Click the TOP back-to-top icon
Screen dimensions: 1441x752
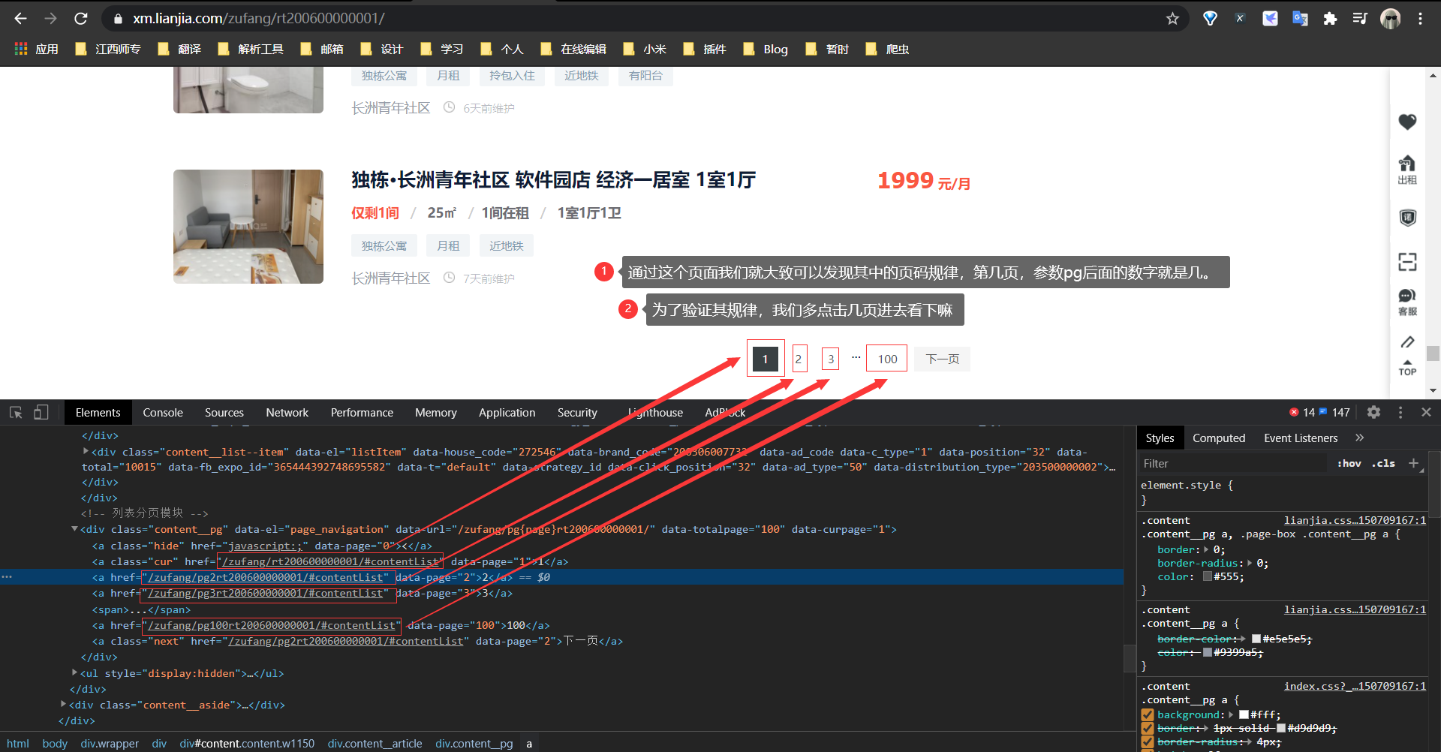(1407, 367)
